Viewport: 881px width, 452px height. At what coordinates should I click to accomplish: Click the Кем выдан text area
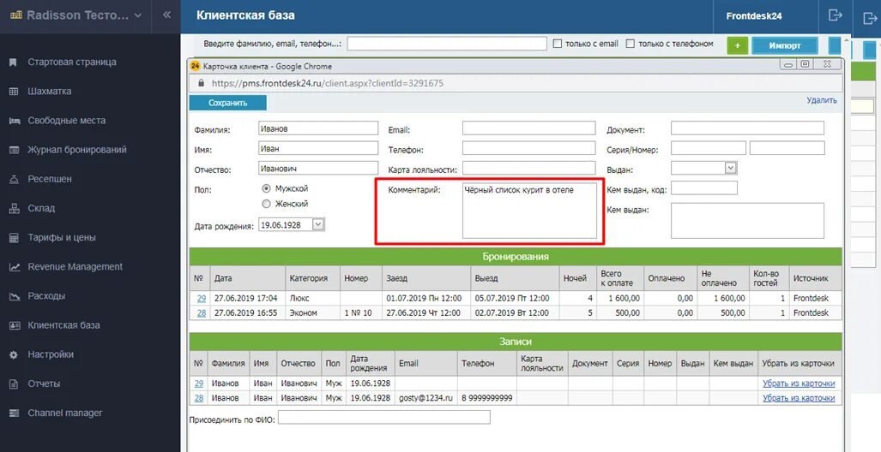click(747, 221)
